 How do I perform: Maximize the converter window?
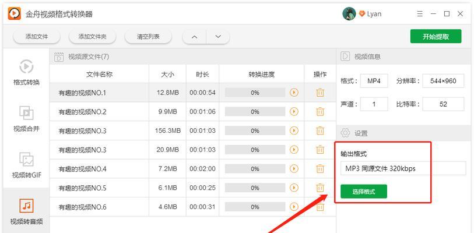[x=447, y=14]
